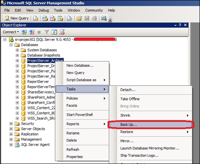Screen dimensions: 200x164
Task: Click the Object Explorer refresh icon
Action: click(x=54, y=32)
